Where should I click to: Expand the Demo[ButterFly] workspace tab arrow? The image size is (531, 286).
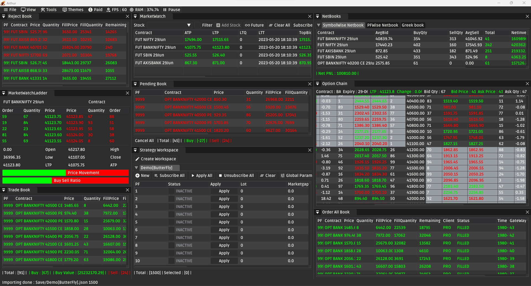[136, 168]
